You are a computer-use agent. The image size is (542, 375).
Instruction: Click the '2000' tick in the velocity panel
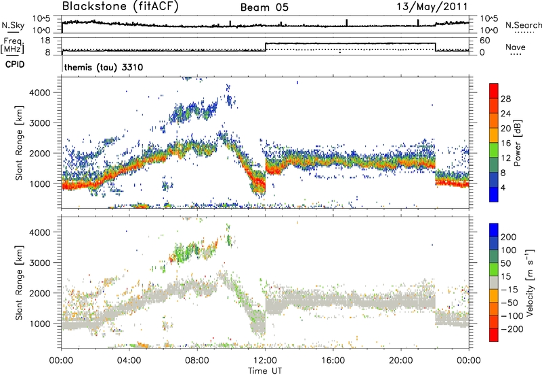(x=40, y=293)
